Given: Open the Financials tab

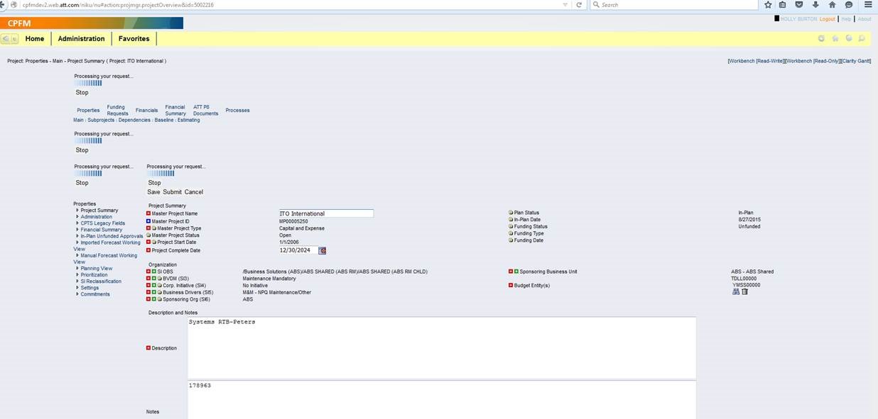Looking at the screenshot, I should point(146,110).
